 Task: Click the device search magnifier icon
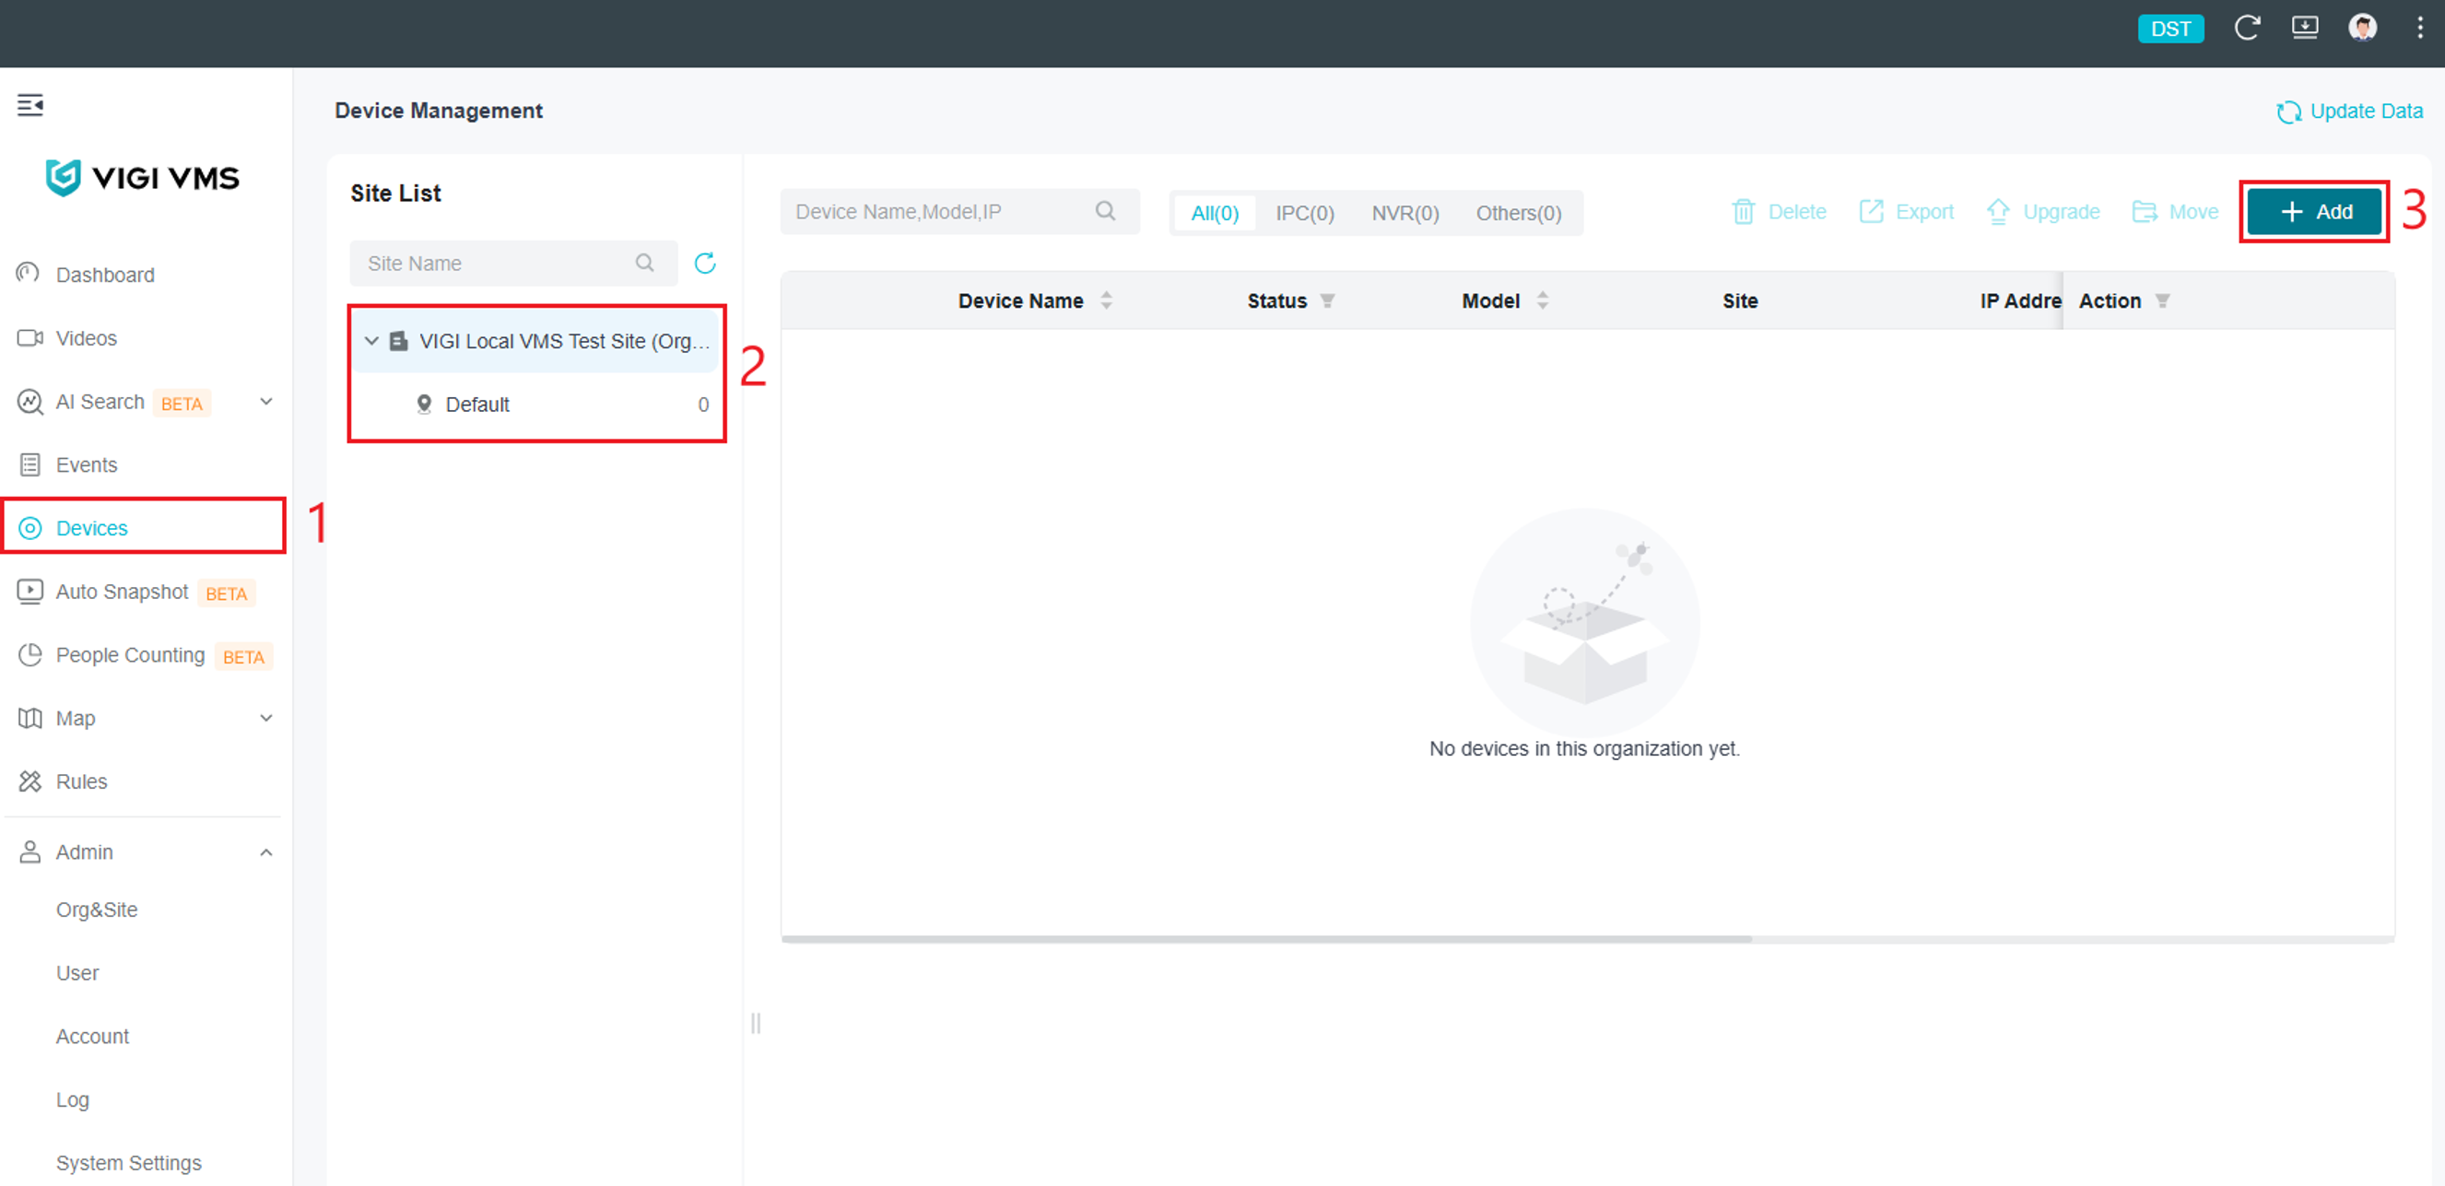point(1105,211)
